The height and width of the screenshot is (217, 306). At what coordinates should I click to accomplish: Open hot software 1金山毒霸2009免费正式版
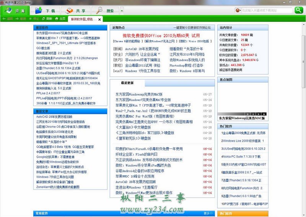243,133
